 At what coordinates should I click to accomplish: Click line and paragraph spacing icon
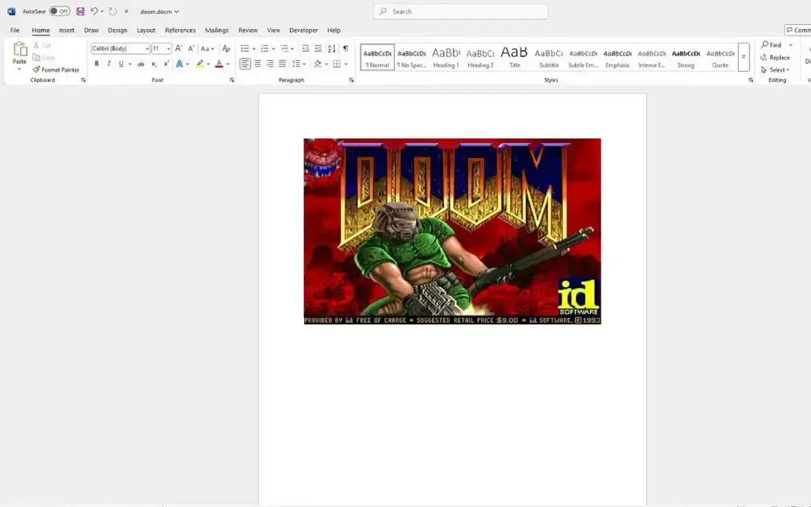point(296,64)
